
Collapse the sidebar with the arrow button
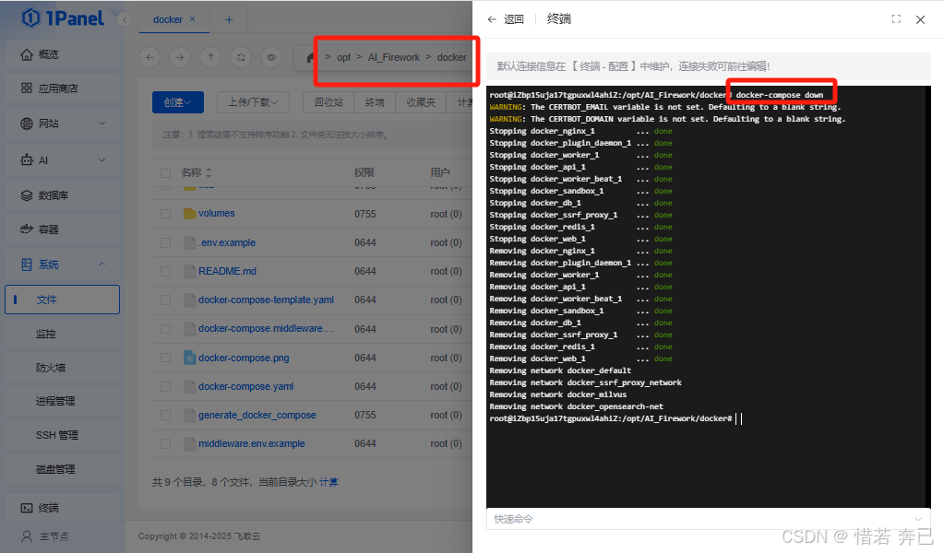click(125, 20)
